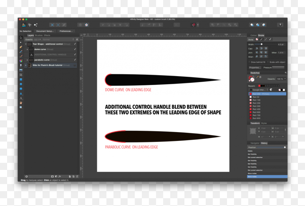Image resolution: width=305 pixels, height=206 pixels.
Task: Select the View hand tool
Action: pos(21,103)
